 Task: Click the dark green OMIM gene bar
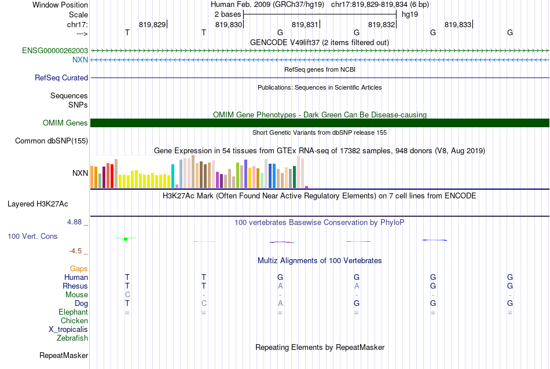pyautogui.click(x=320, y=123)
